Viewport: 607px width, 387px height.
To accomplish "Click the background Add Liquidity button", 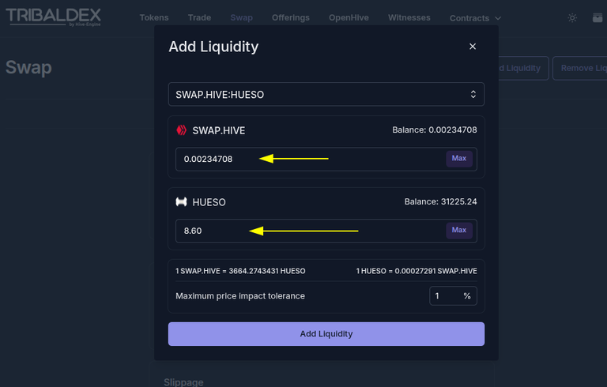I will [x=523, y=68].
